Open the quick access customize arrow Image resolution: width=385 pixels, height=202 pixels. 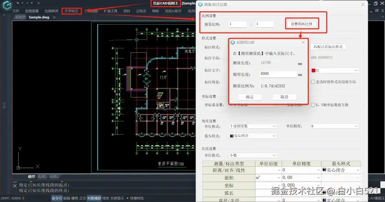coord(38,3)
